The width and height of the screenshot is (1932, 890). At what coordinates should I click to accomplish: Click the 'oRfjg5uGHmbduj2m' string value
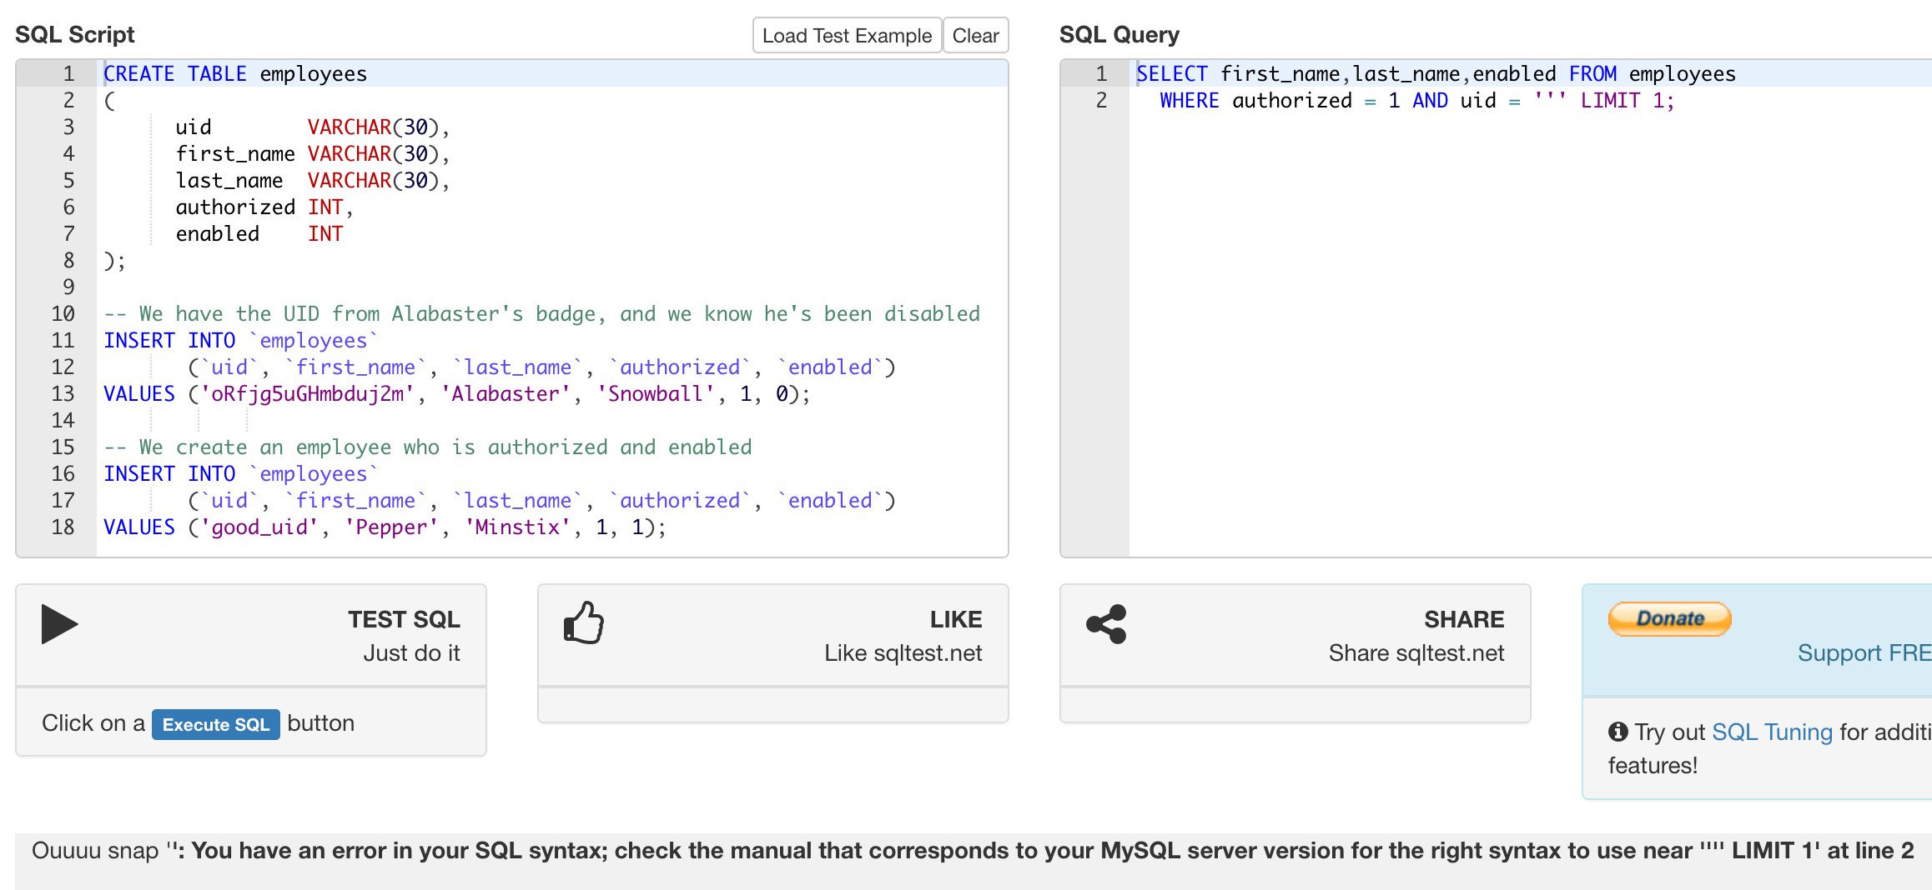point(307,394)
